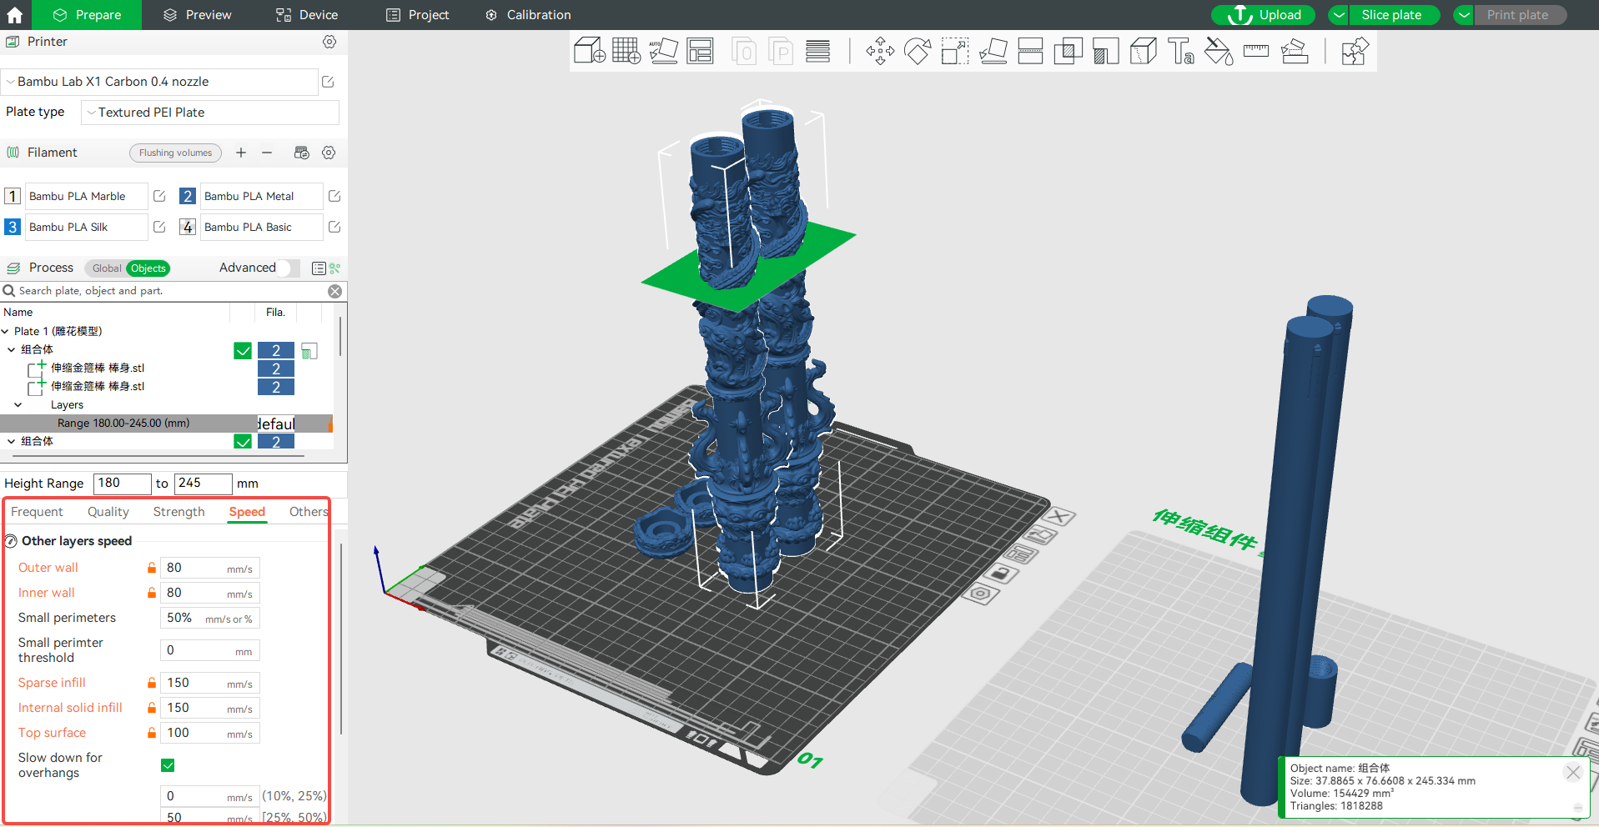Click the plate lock icon beside the bed

click(x=1001, y=574)
